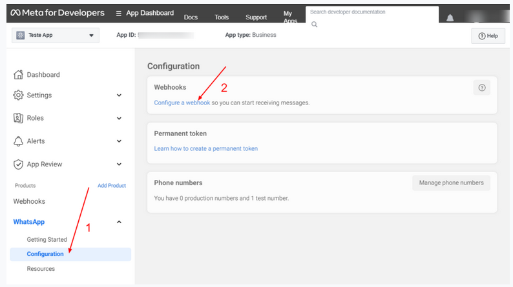The image size is (513, 287).
Task: Open the Docs menu
Action: coord(191,17)
